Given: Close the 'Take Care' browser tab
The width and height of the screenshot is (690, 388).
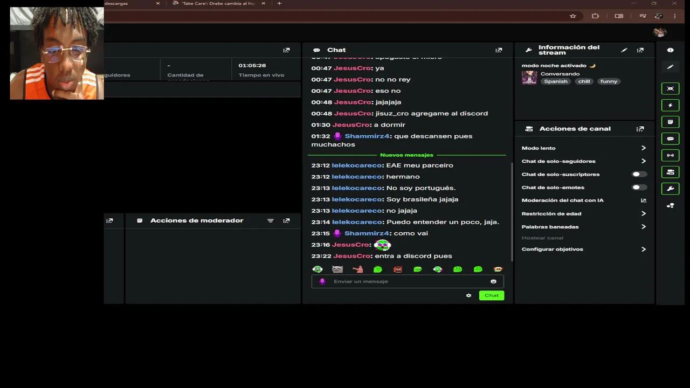Looking at the screenshot, I should coord(263,4).
